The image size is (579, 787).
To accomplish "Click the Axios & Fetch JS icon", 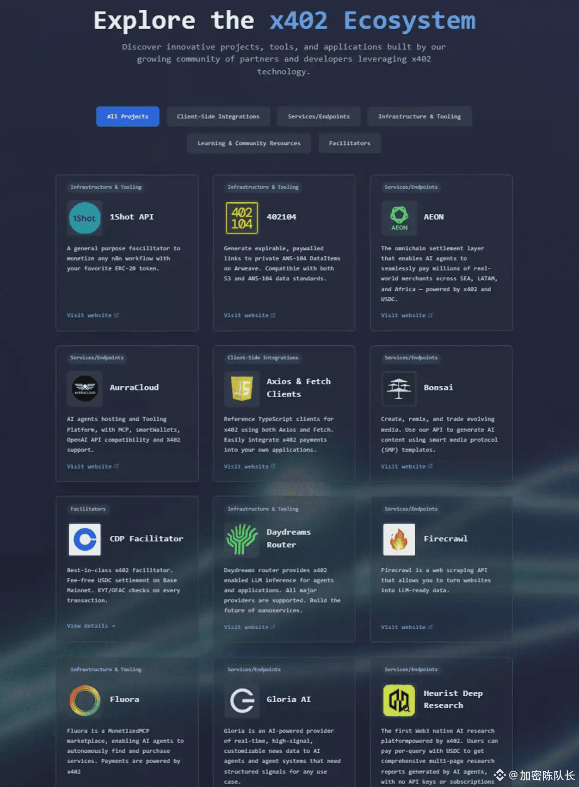I will click(242, 388).
